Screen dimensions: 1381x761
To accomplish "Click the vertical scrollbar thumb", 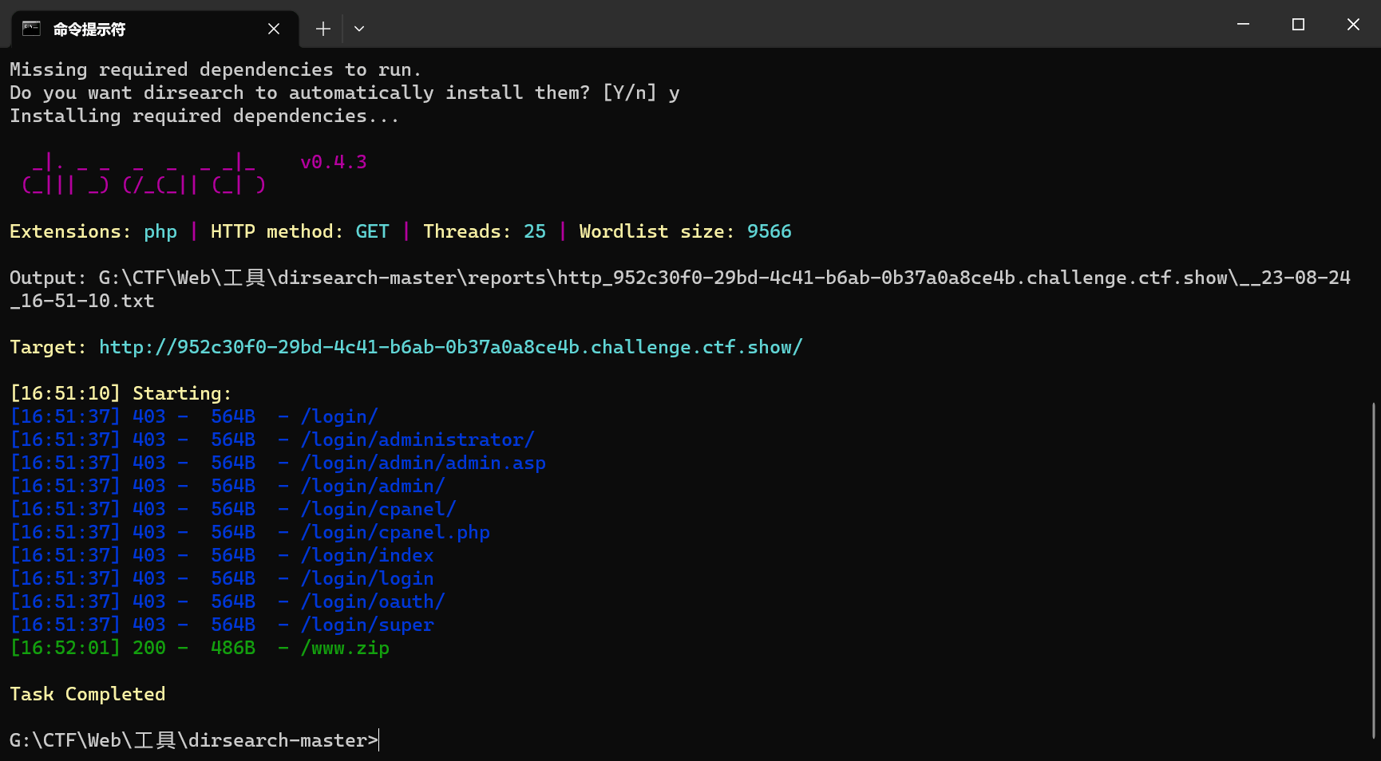I will [x=1374, y=570].
